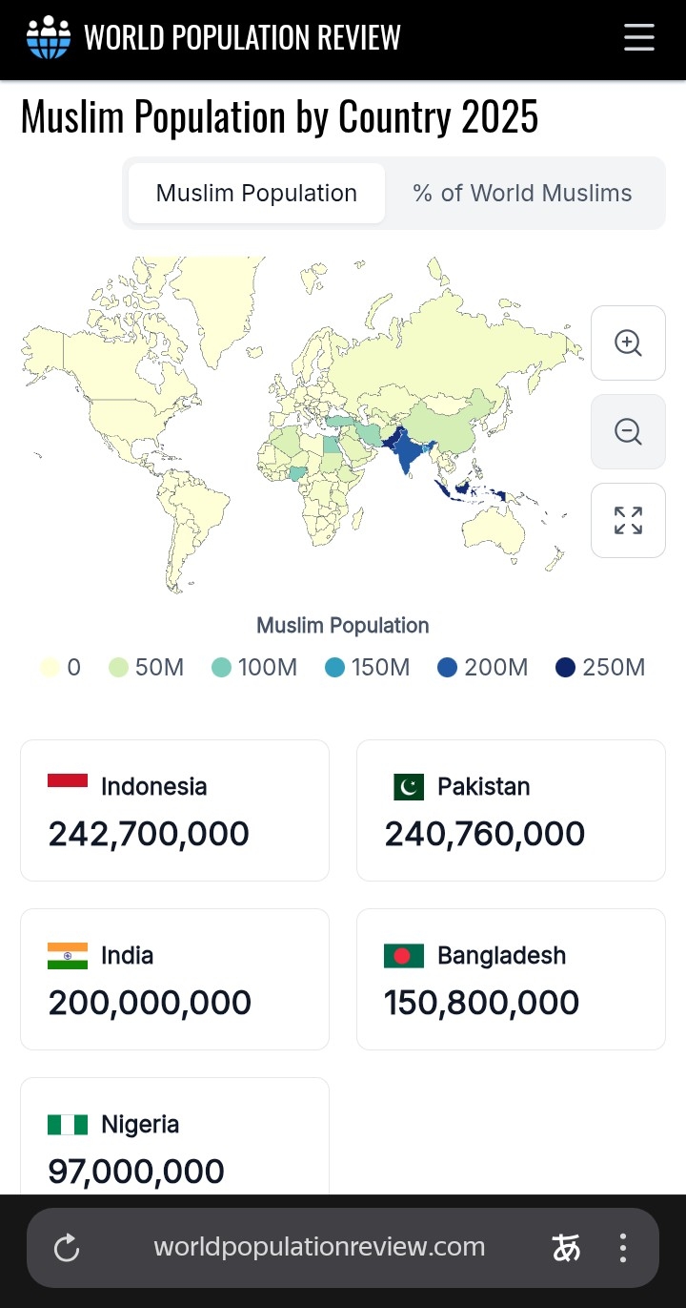Switch to % of World Muslims tab

pos(522,193)
